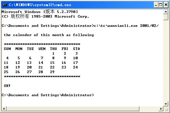Maximize the command prompt window
The width and height of the screenshot is (170, 113).
click(160, 5)
